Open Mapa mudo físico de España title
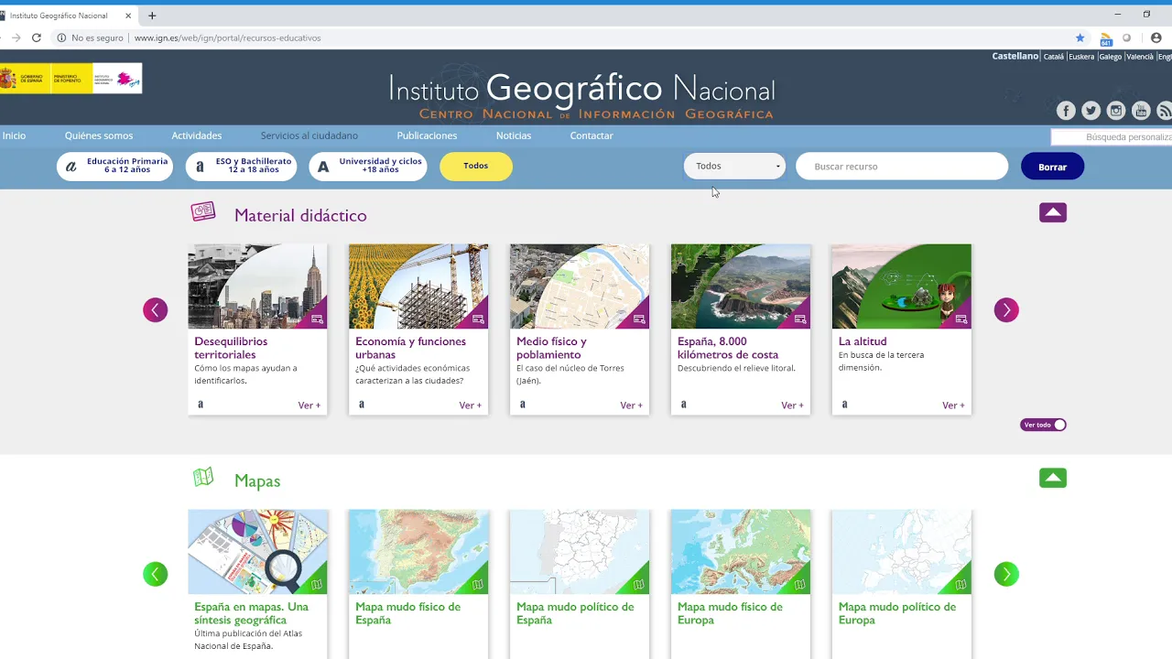This screenshot has width=1172, height=659. point(407,613)
